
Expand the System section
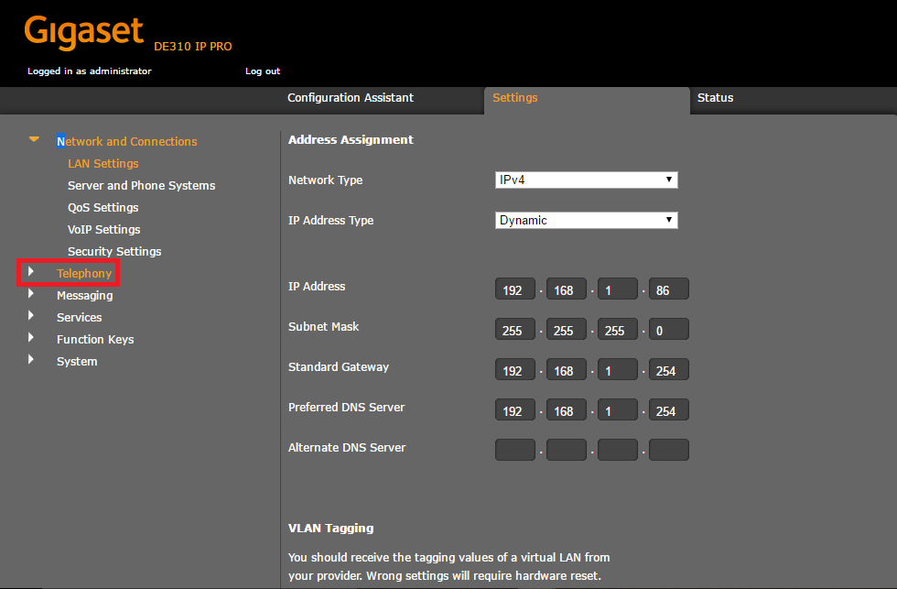click(x=77, y=361)
